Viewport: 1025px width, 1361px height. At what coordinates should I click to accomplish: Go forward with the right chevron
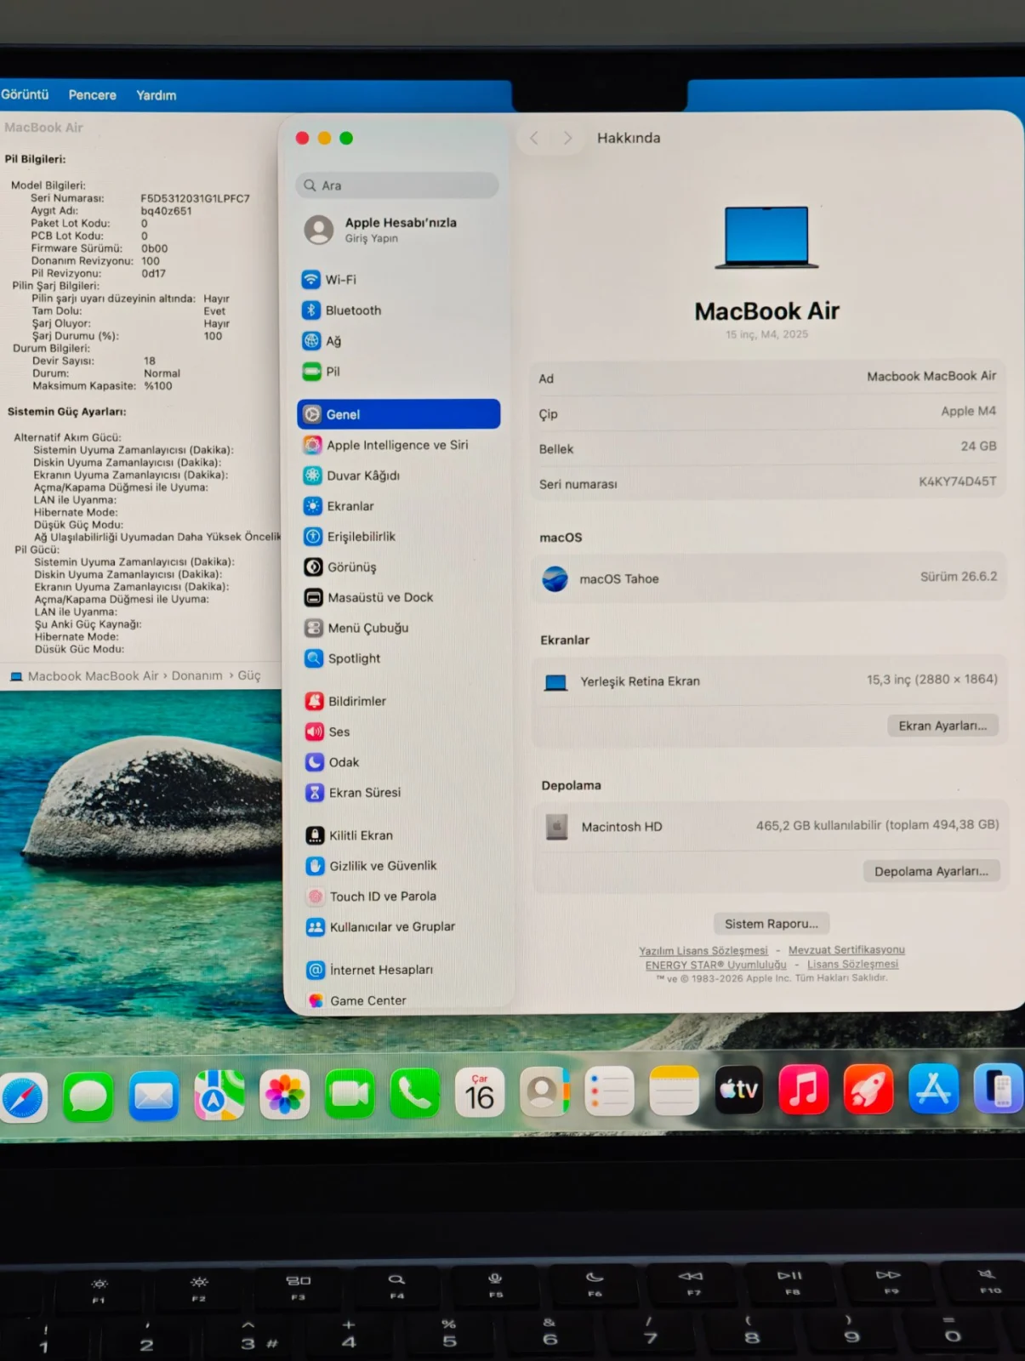coord(567,138)
